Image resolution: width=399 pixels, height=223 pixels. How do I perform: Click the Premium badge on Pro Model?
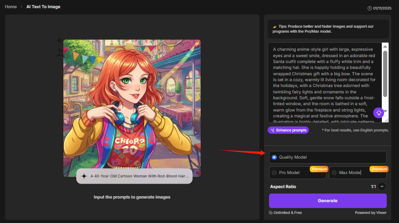pos(318,169)
